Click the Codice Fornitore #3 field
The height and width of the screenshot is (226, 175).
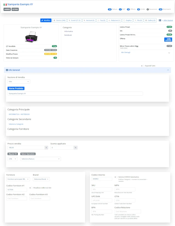(40, 198)
